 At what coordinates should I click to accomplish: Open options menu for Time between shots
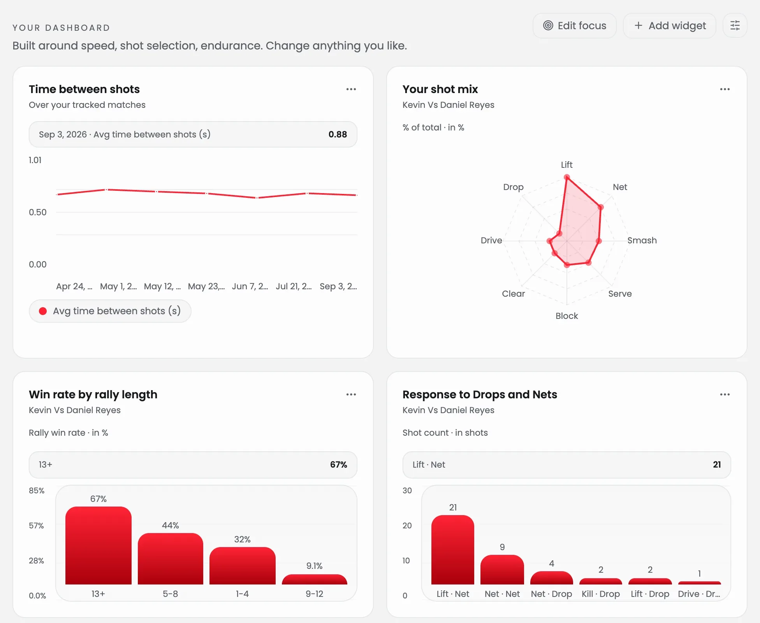(x=351, y=89)
